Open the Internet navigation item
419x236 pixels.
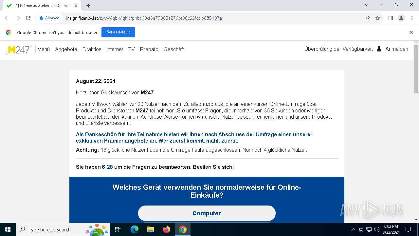click(115, 49)
